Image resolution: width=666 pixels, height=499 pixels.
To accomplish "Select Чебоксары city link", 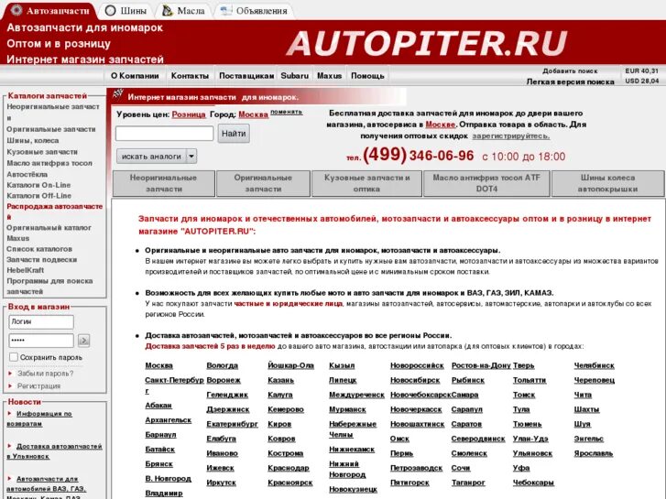I will 533,483.
